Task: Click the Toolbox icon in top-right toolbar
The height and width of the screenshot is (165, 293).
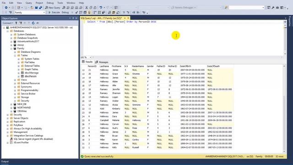Action: [x=277, y=8]
